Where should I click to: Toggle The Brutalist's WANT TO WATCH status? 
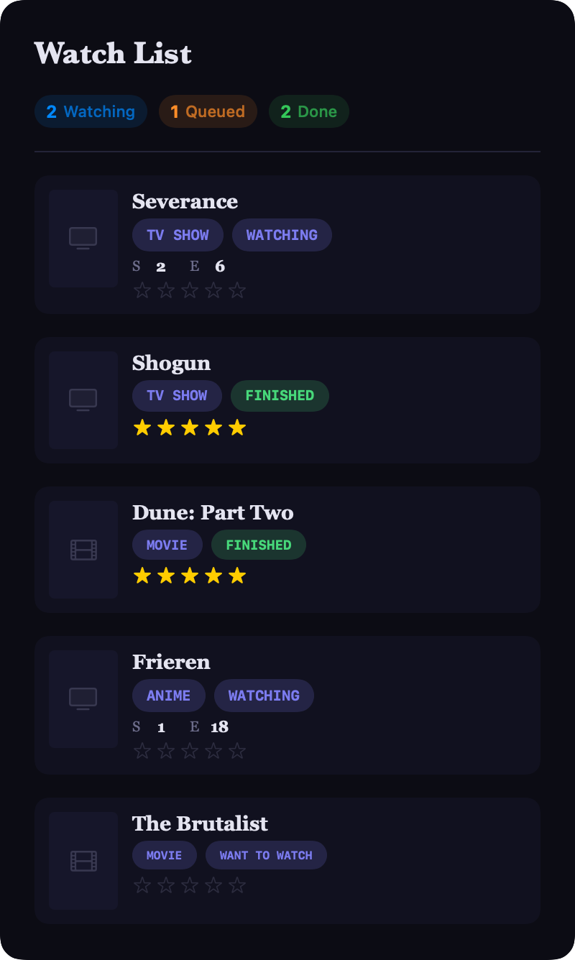point(266,855)
